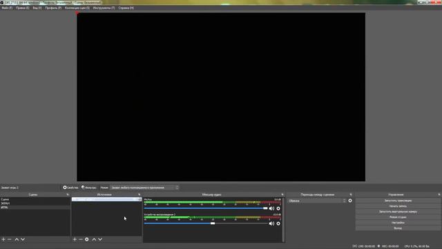Select the ЭКРАН scene in list
Image resolution: width=442 pixels, height=249 pixels.
click(35, 203)
